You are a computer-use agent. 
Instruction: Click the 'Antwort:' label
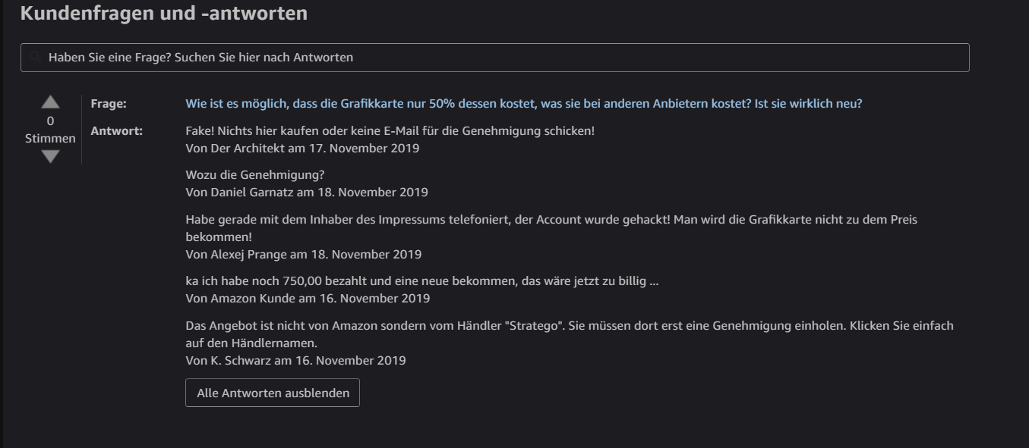coord(116,130)
